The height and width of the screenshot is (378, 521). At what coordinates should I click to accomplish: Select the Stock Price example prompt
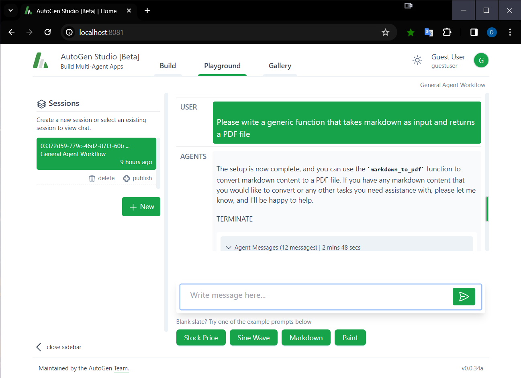click(201, 338)
